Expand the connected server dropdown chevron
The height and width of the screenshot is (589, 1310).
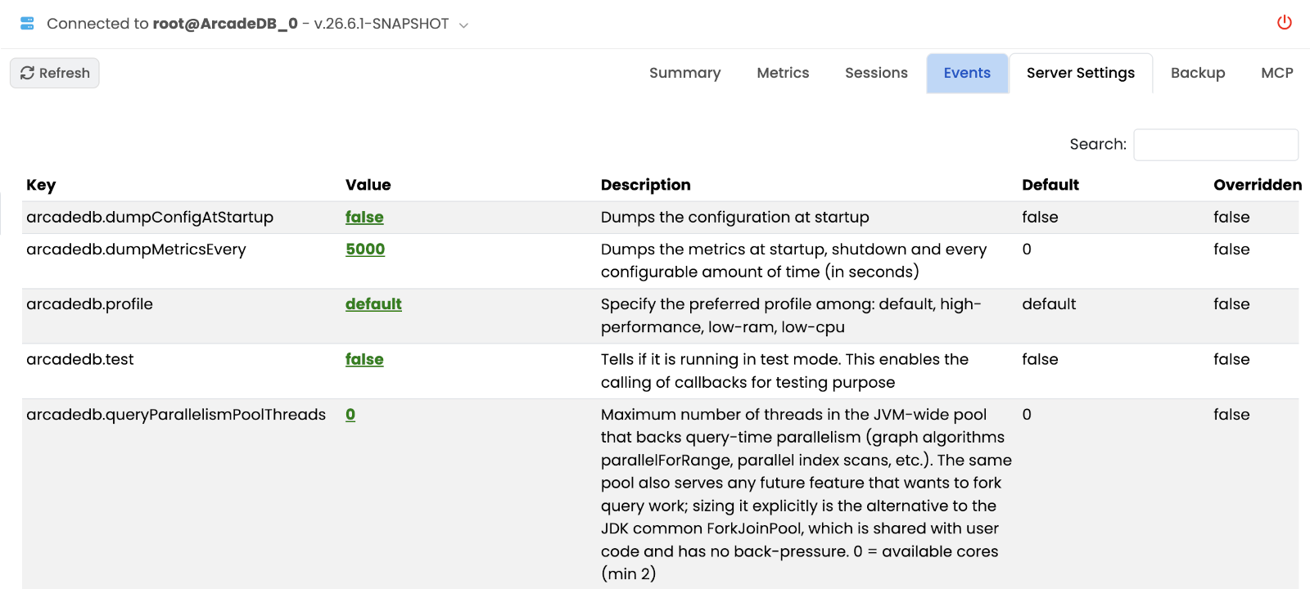click(463, 25)
